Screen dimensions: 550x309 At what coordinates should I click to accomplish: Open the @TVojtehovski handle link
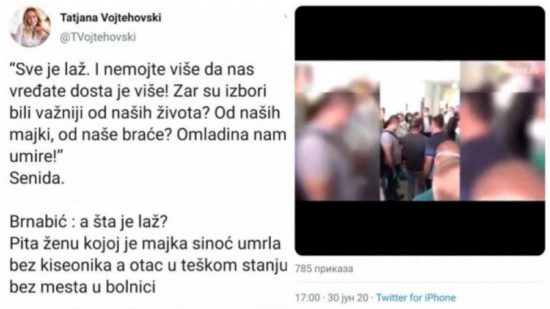click(x=98, y=37)
